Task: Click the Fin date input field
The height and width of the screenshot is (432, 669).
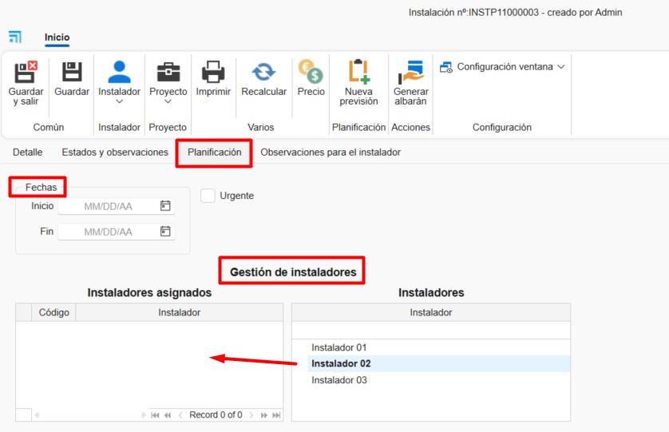Action: 108,232
